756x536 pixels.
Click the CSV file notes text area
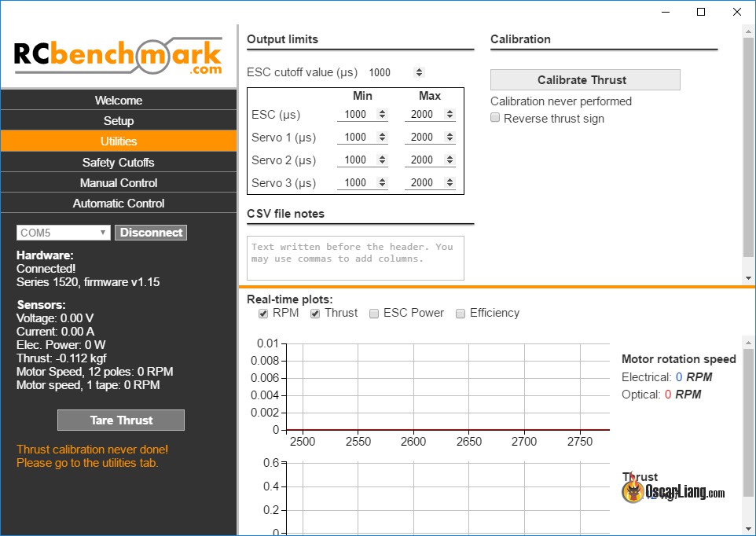pos(355,258)
